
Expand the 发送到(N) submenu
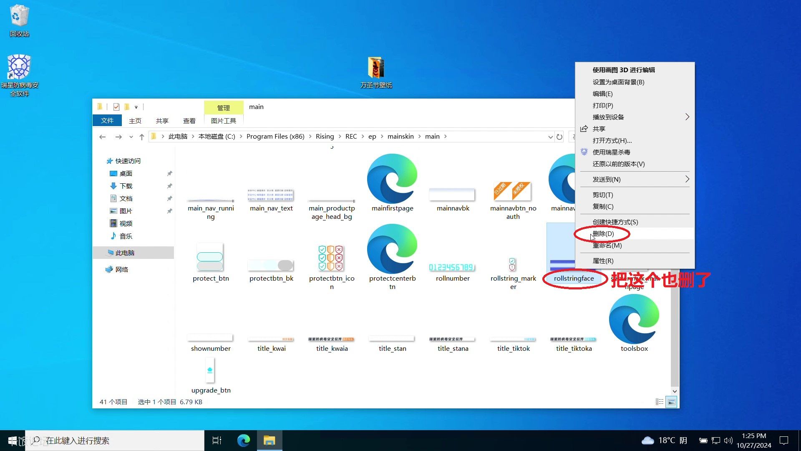click(x=687, y=179)
